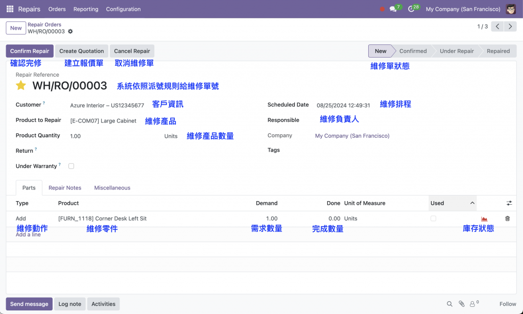The height and width of the screenshot is (314, 523).
Task: Open the Scheduled Date picker
Action: point(343,105)
